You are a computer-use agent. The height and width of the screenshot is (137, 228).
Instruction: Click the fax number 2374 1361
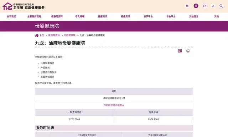pos(154,119)
